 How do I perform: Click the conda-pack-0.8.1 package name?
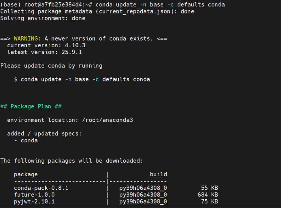41,188
